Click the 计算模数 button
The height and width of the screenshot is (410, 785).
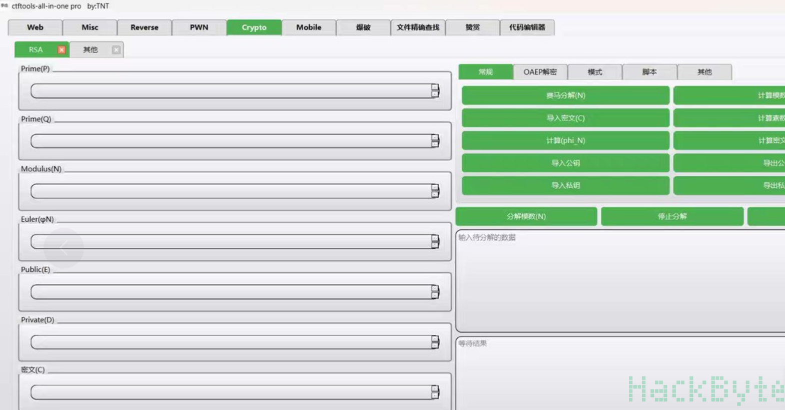(729, 95)
